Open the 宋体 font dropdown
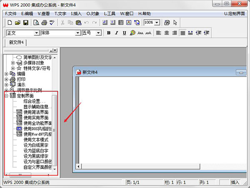 [x=78, y=33]
